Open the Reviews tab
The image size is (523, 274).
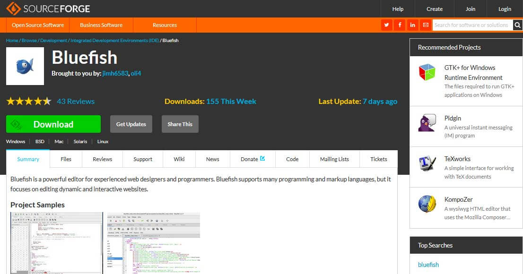click(102, 159)
